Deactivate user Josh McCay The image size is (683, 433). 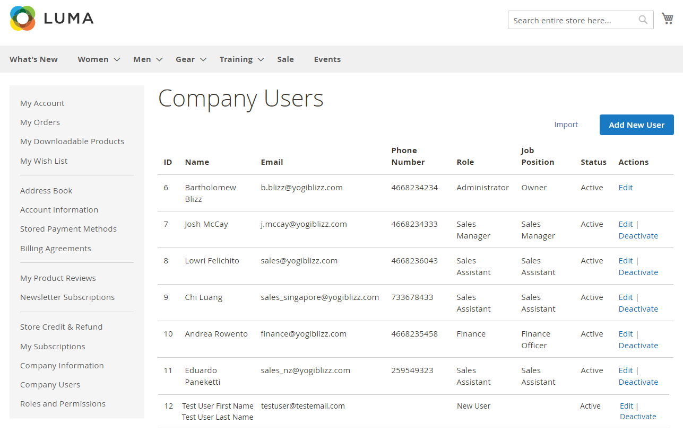638,236
